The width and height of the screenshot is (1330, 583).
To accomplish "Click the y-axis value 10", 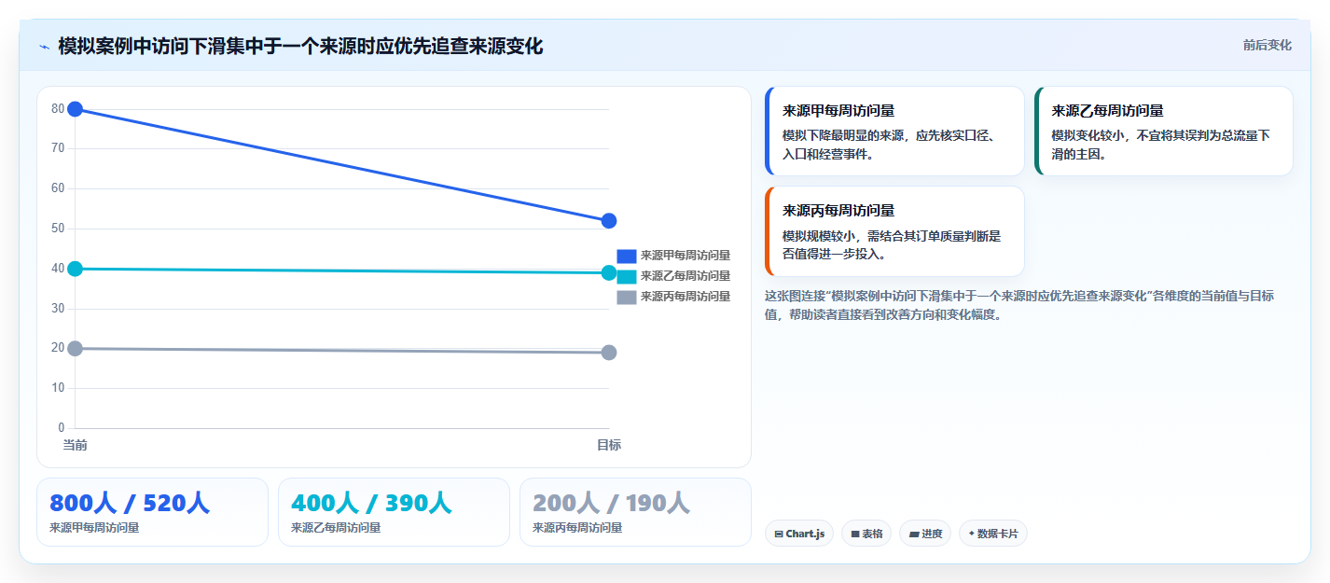I will (x=58, y=388).
